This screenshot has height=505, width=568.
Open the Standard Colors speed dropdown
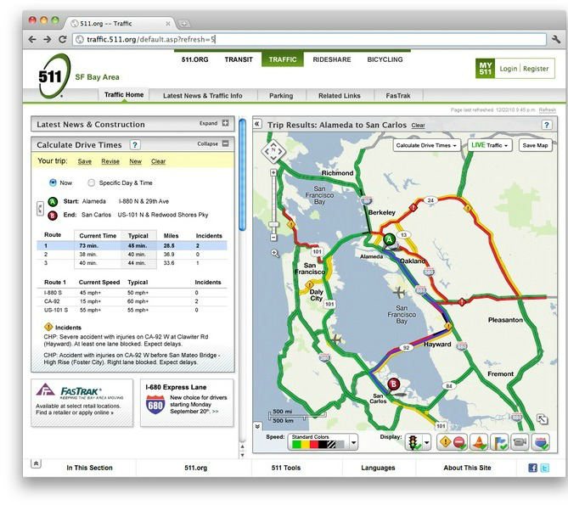click(323, 441)
